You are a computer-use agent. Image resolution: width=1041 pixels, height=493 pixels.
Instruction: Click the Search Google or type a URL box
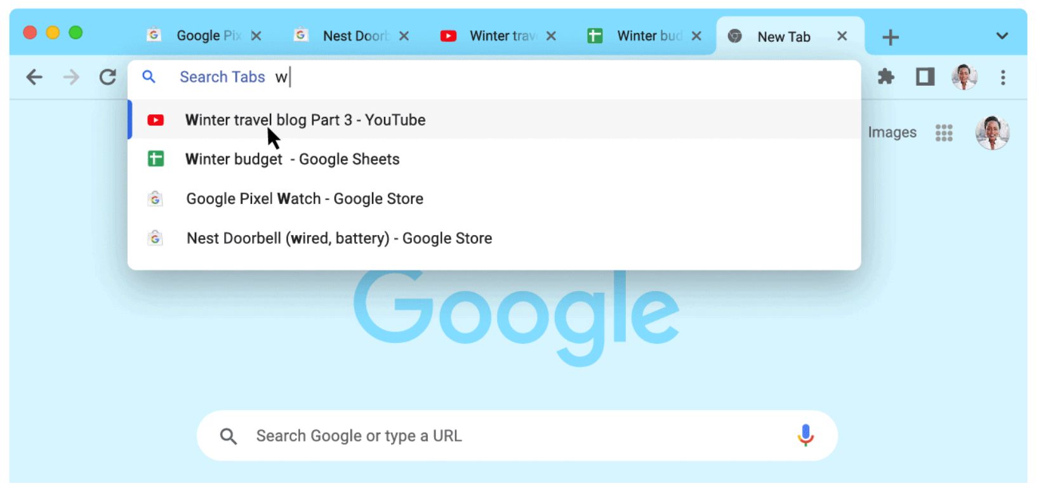(x=517, y=436)
